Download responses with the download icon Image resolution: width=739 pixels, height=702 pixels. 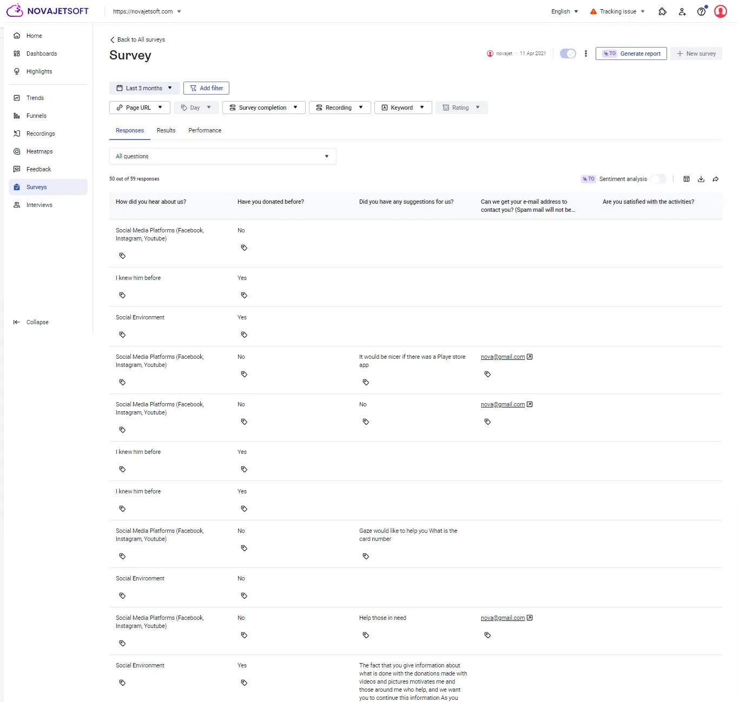701,179
